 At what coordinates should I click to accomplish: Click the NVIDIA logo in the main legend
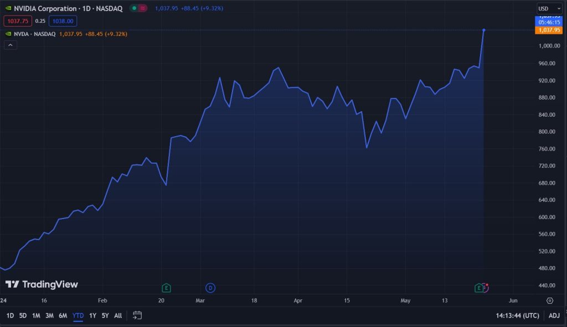(8, 8)
